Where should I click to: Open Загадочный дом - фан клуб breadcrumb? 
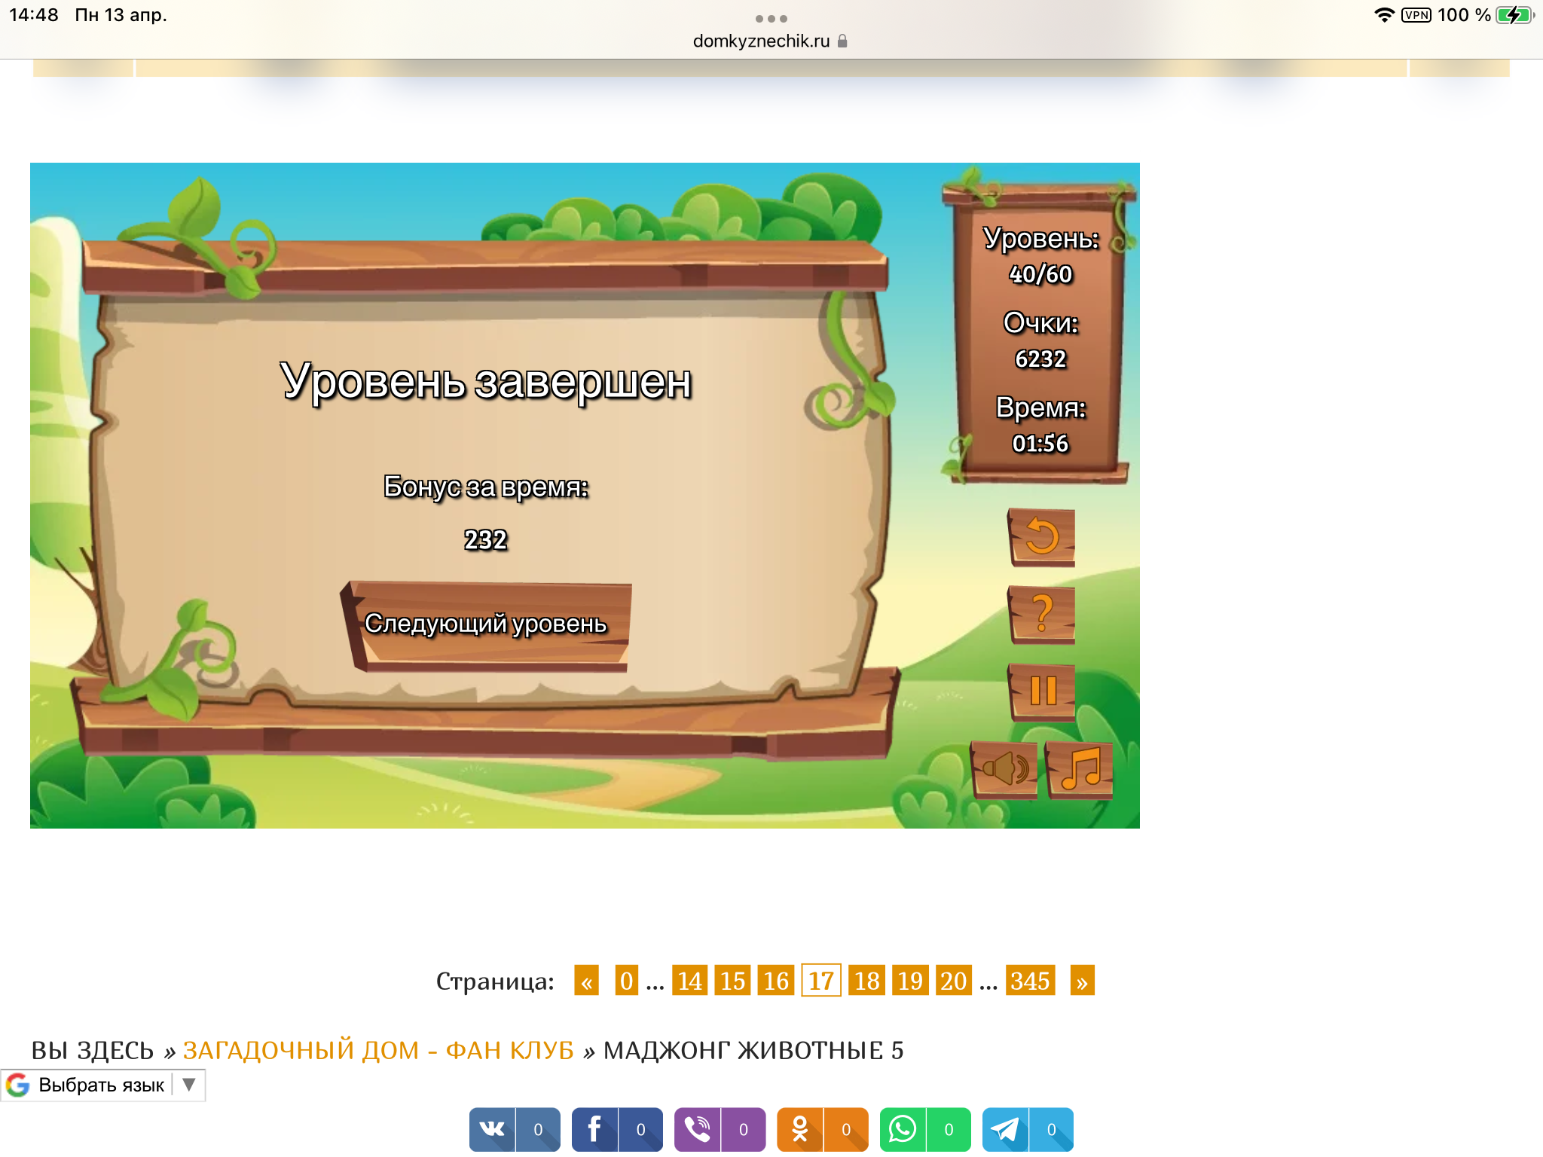[x=378, y=1050]
